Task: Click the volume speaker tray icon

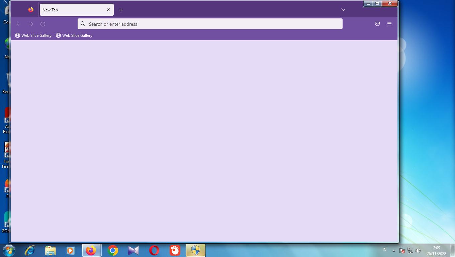Action: click(418, 251)
